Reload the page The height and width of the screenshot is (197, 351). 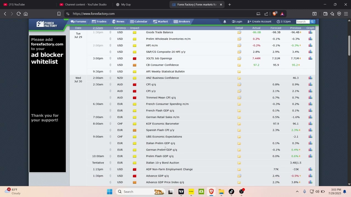[19, 14]
